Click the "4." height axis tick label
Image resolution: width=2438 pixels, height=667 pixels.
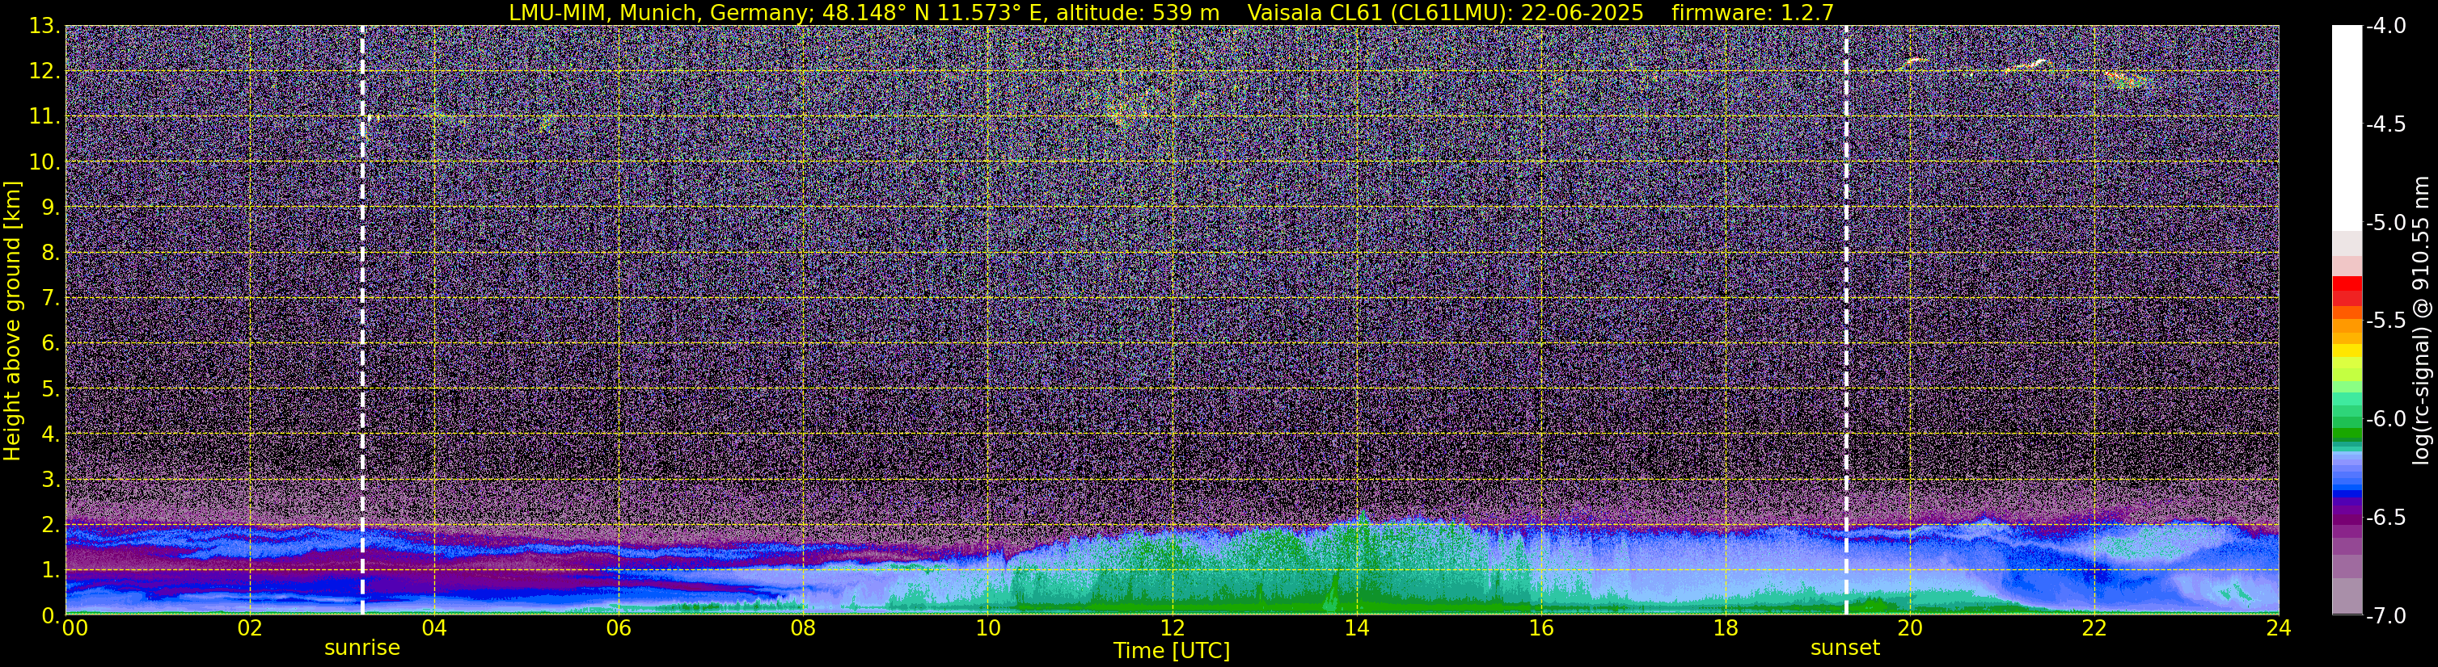[x=51, y=434]
